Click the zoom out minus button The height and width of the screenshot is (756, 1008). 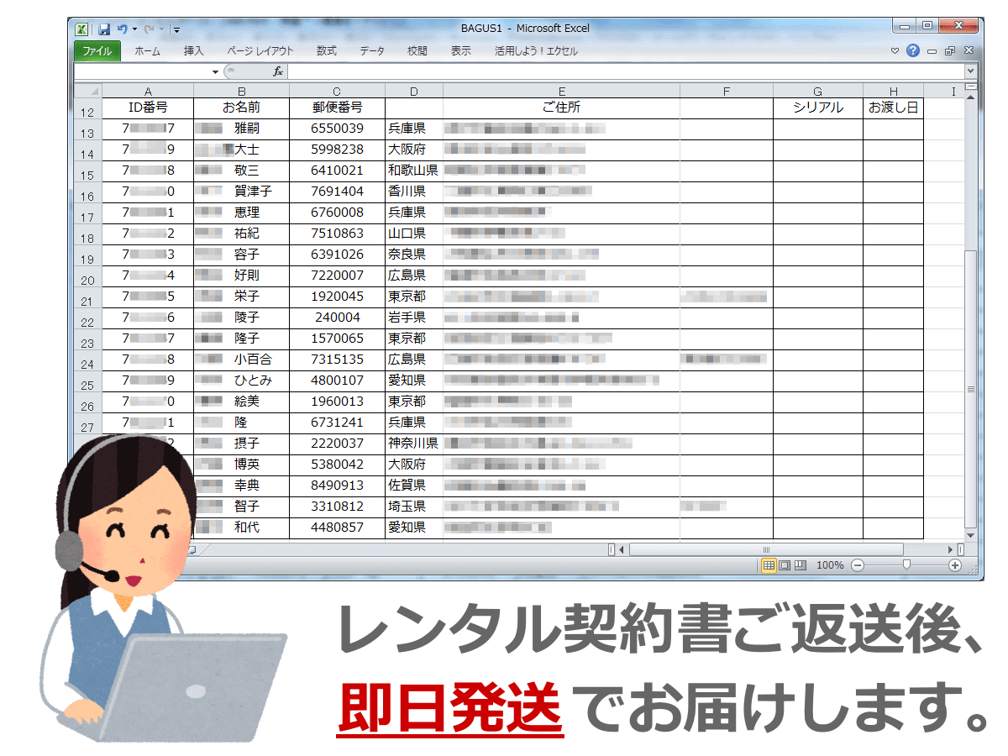pyautogui.click(x=857, y=565)
